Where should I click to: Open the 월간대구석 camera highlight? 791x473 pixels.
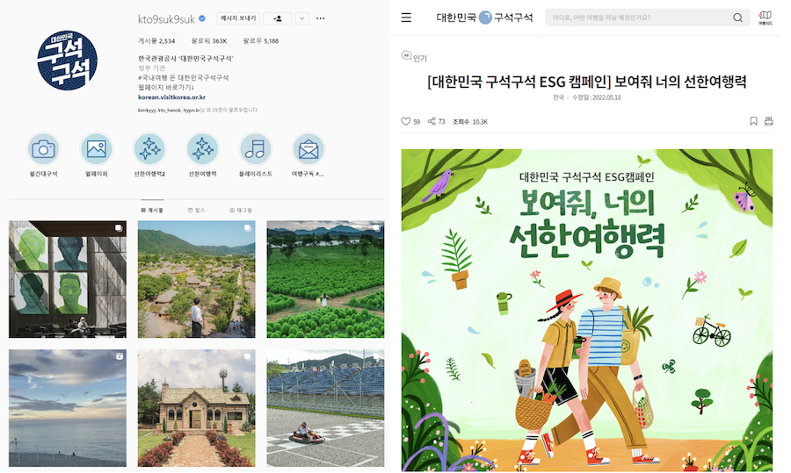pos(43,149)
